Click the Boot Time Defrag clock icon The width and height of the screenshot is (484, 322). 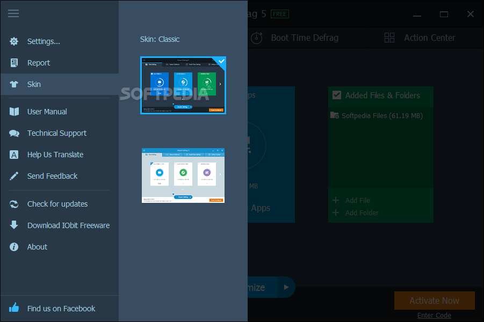[x=257, y=38]
